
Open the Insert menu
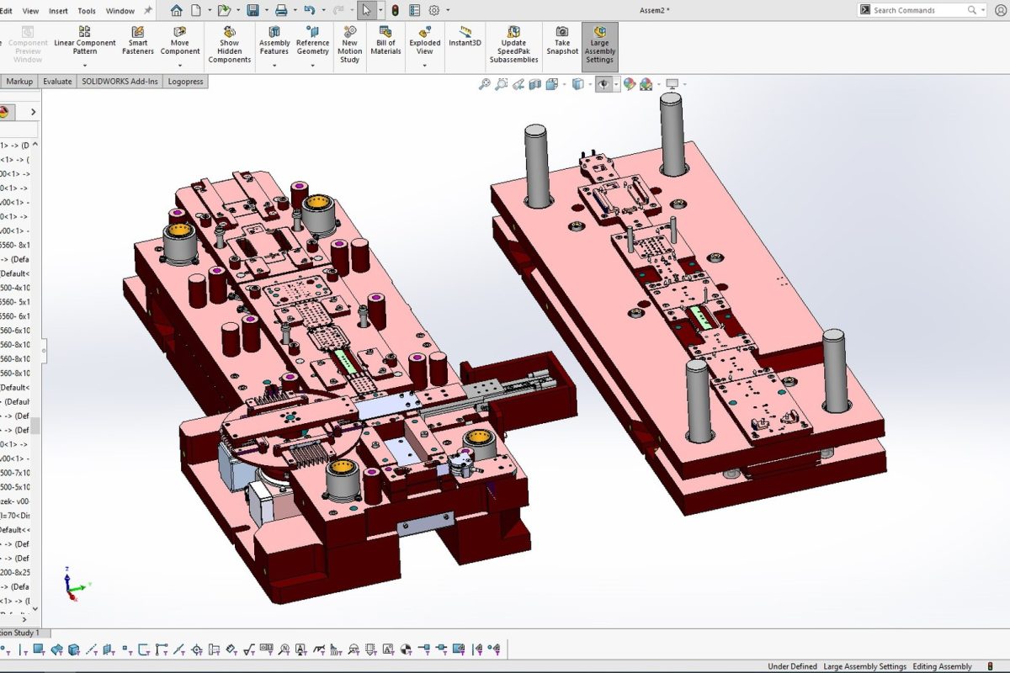(x=59, y=11)
